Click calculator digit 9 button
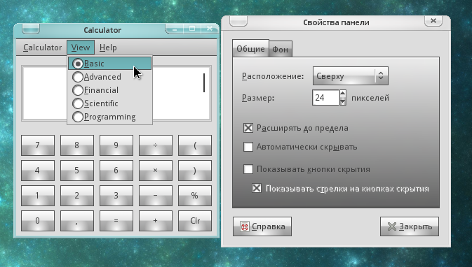Image resolution: width=472 pixels, height=267 pixels. click(x=116, y=145)
